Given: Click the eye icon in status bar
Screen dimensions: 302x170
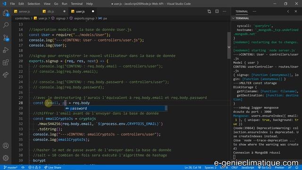Looking at the screenshot, I should (x=23, y=168).
